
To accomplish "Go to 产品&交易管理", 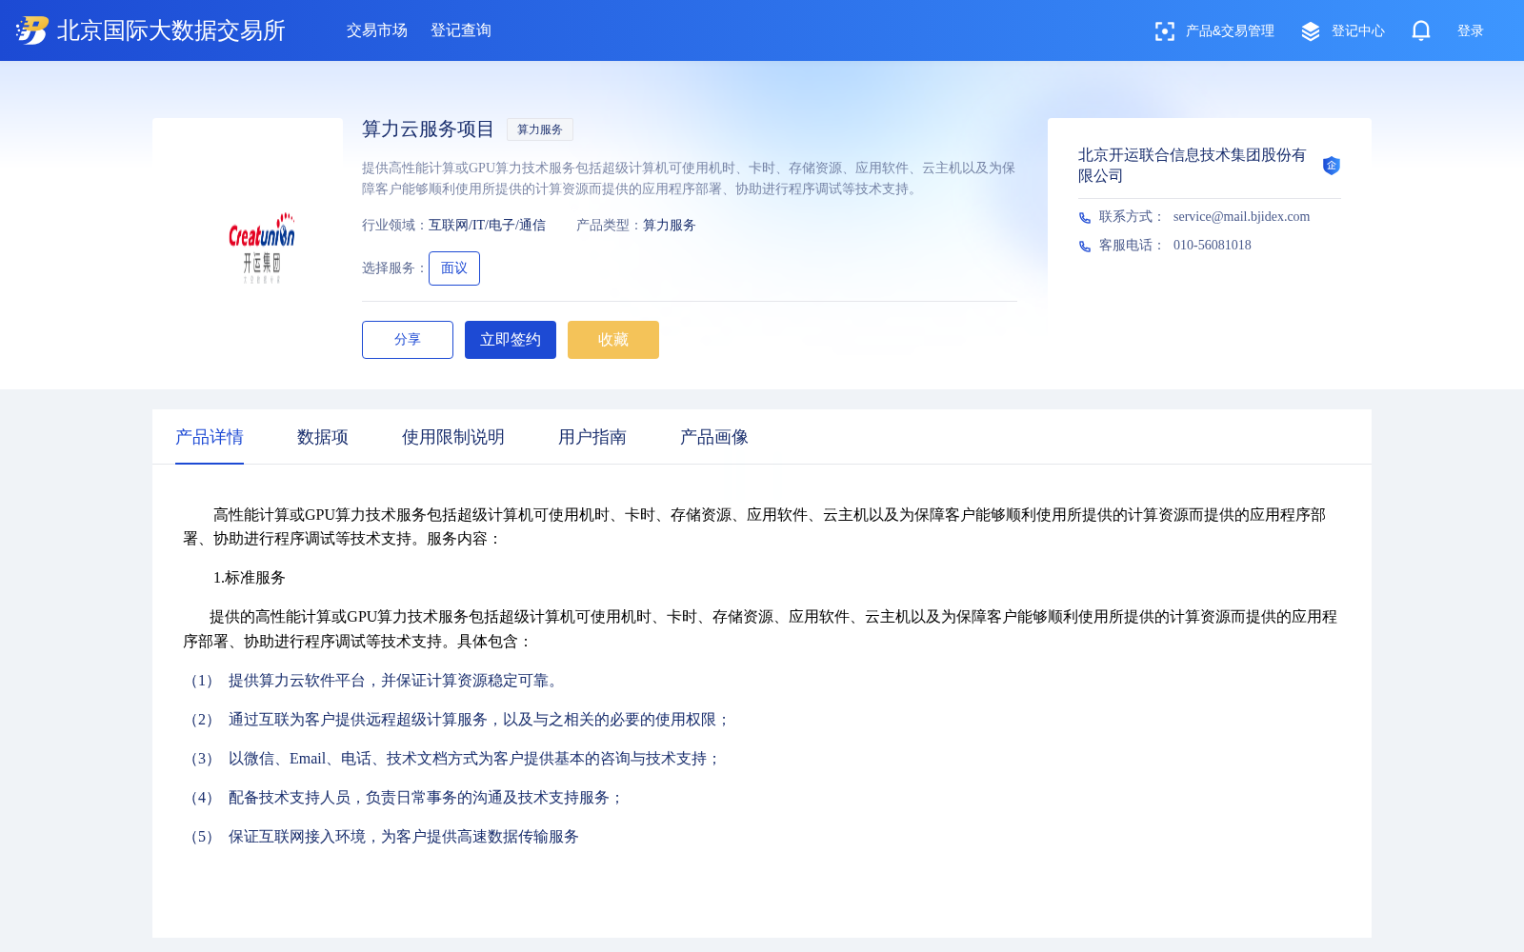I will click(1230, 31).
